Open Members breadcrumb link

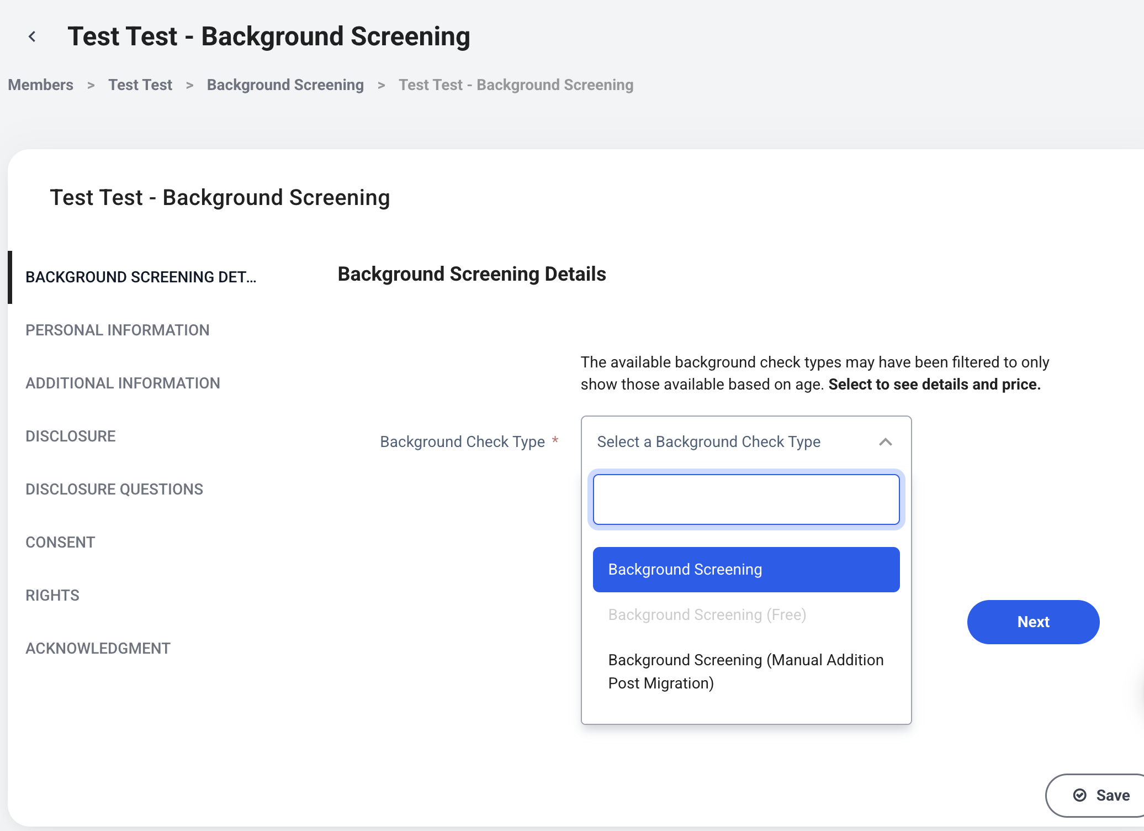40,85
